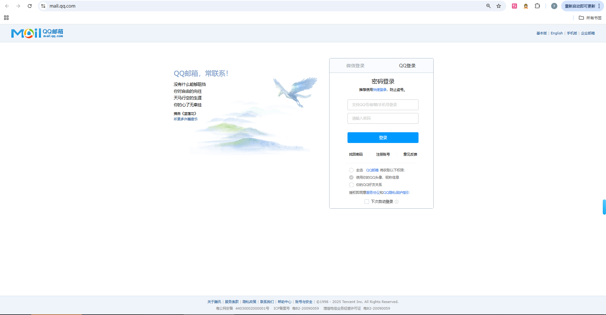Image resolution: width=606 pixels, height=315 pixels.
Task: Click the blue 登录 button
Action: pyautogui.click(x=383, y=138)
